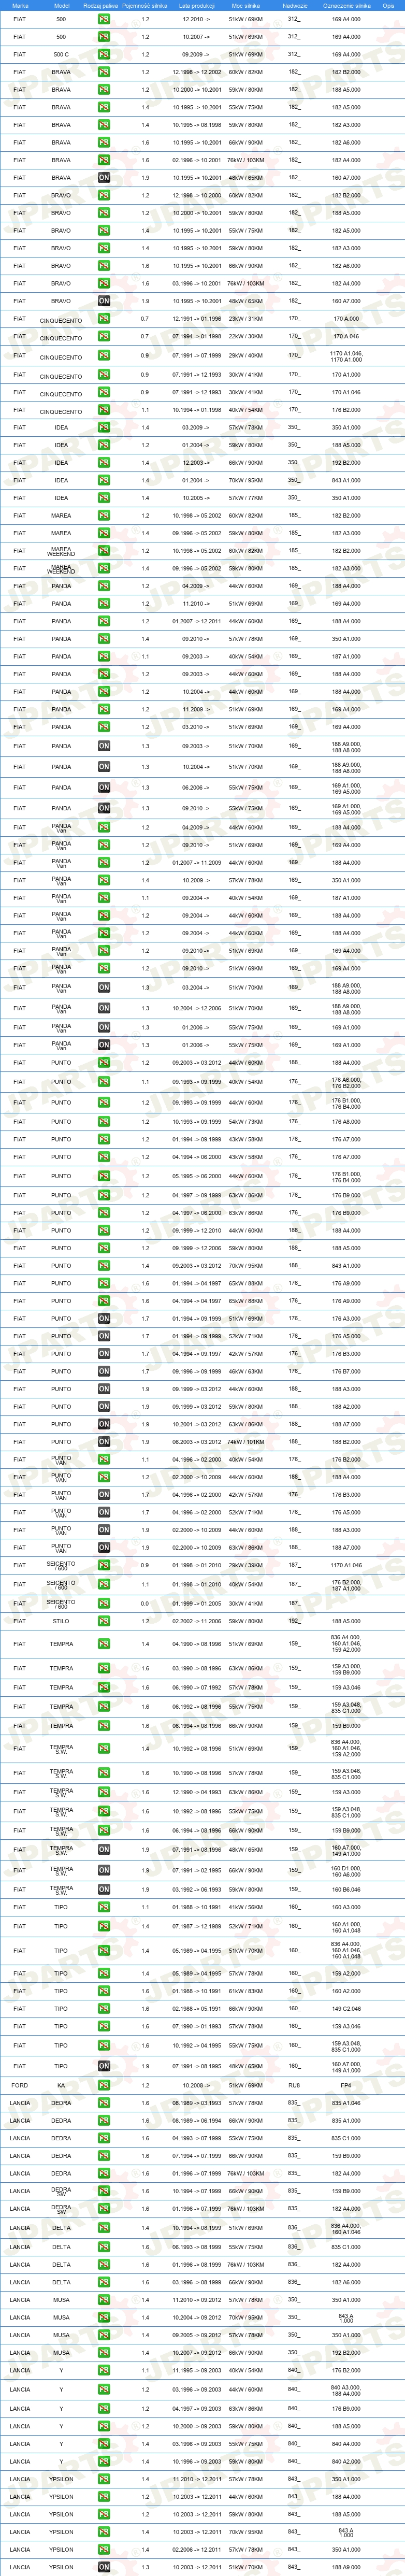This screenshot has height=2576, width=405.
Task: Click the '835 A1.046' engine code cell
Action: point(346,2103)
